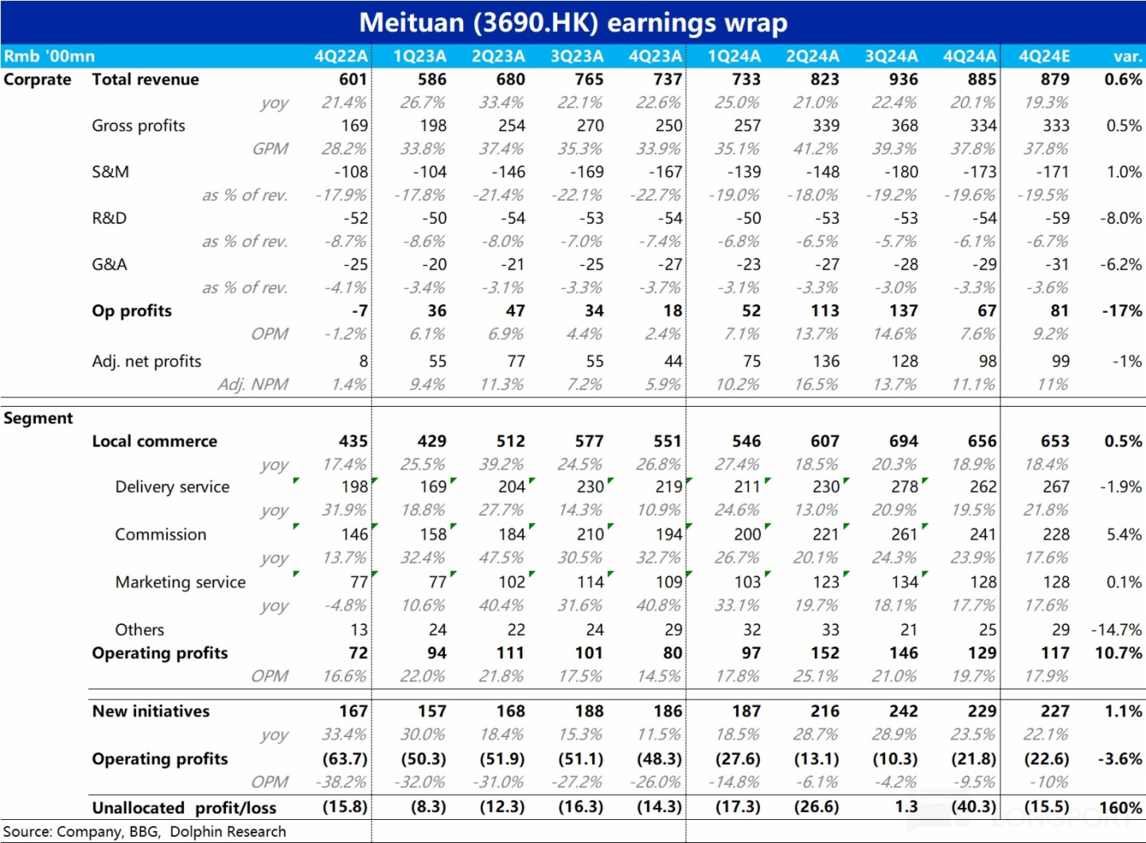Select the Local commerce row label
The width and height of the screenshot is (1146, 843).
click(x=154, y=441)
